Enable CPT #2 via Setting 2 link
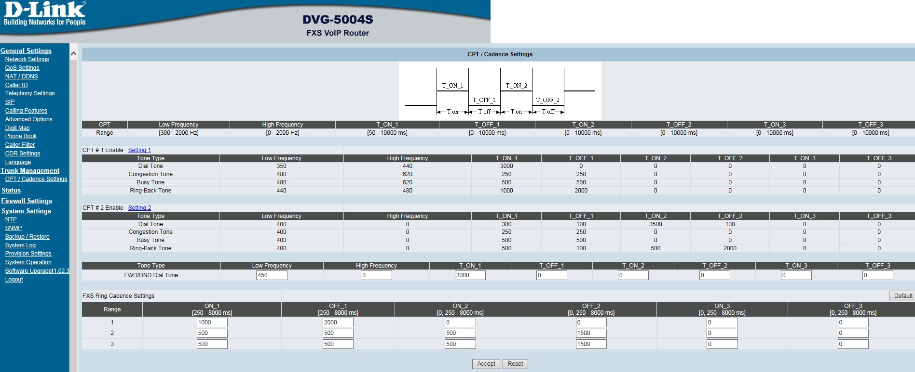The width and height of the screenshot is (915, 372). pyautogui.click(x=139, y=208)
